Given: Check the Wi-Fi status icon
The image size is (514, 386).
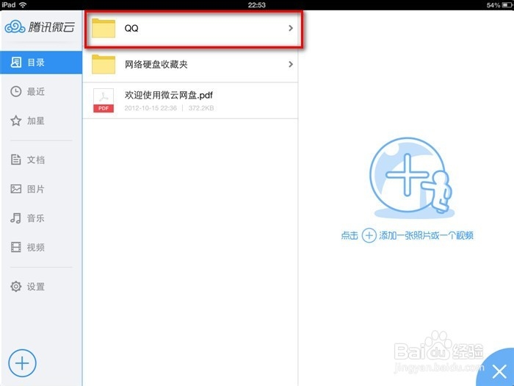Looking at the screenshot, I should tap(23, 4).
